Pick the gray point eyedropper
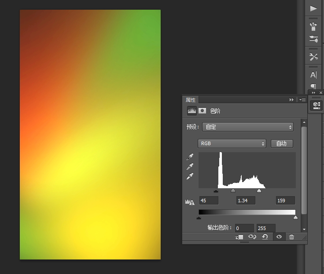 (190, 166)
